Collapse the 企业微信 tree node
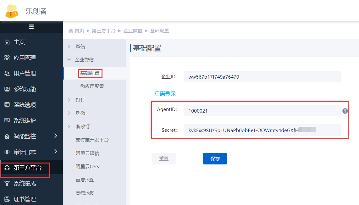This screenshot has height=205, width=359. (x=69, y=60)
